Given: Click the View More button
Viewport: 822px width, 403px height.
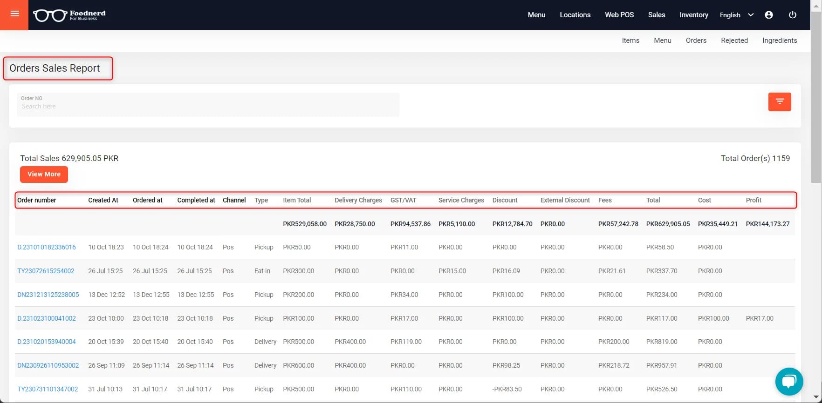Looking at the screenshot, I should click(44, 174).
